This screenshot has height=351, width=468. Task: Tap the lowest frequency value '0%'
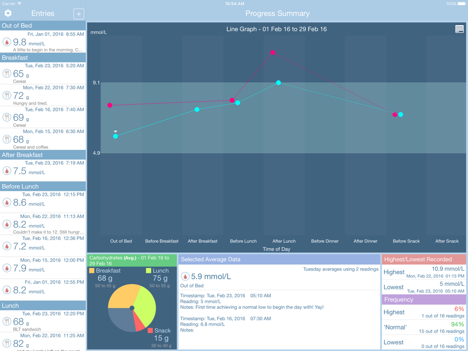460,340
